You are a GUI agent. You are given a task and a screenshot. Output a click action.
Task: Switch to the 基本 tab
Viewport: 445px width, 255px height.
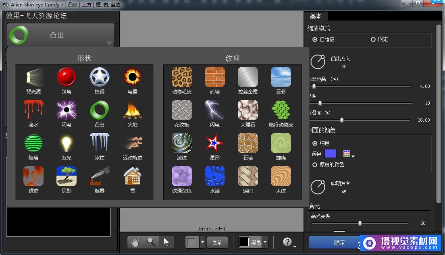click(x=316, y=16)
